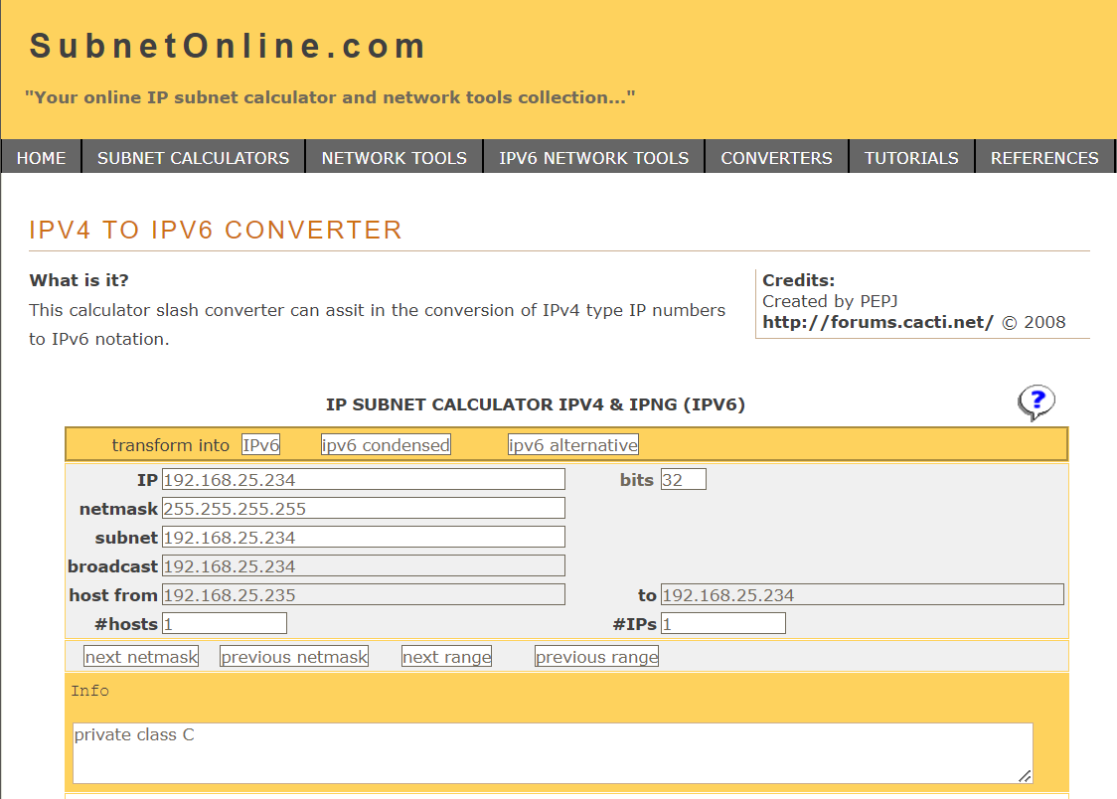Viewport: 1117px width, 799px height.
Task: Click the 'What is it?' heading
Action: click(80, 280)
